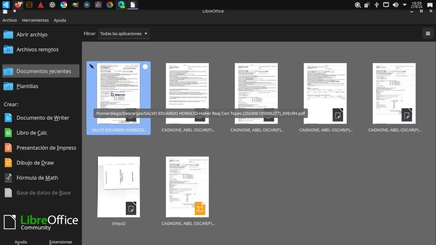Open the Archivo menu

[x=10, y=20]
